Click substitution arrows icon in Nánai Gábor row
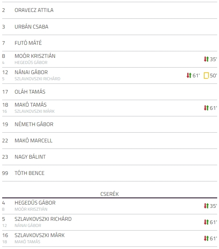 pos(189,75)
